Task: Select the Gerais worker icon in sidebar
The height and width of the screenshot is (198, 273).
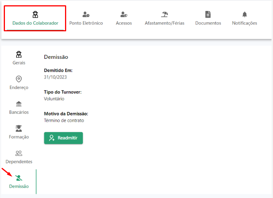Action: pos(19,54)
